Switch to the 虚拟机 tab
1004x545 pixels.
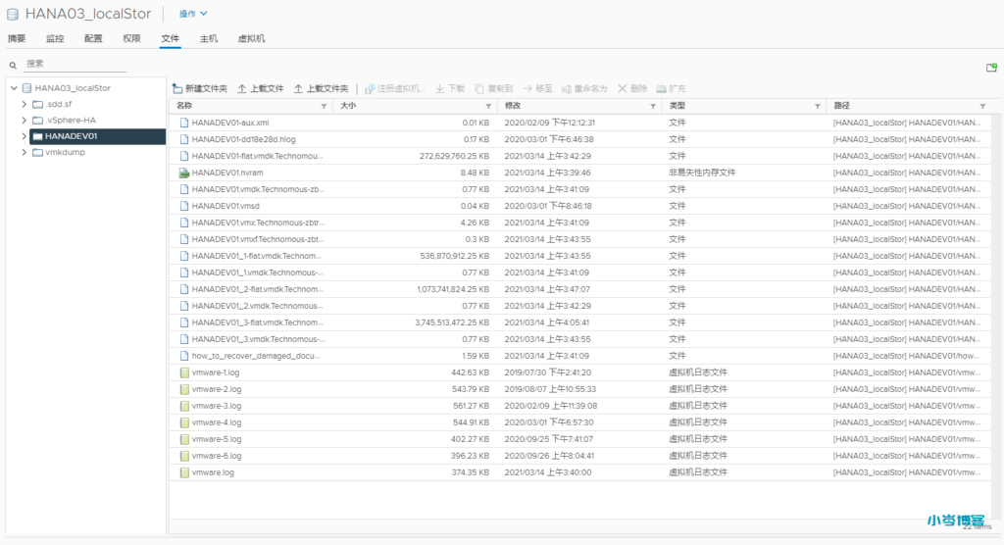251,38
